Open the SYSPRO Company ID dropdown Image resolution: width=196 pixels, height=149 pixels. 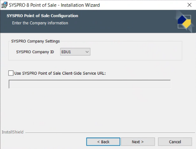75,52
